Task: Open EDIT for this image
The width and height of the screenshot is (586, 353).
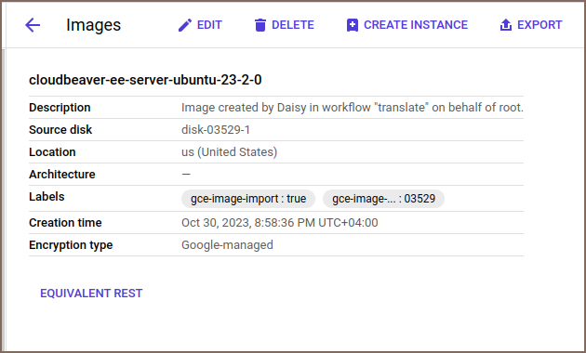Action: pyautogui.click(x=209, y=25)
